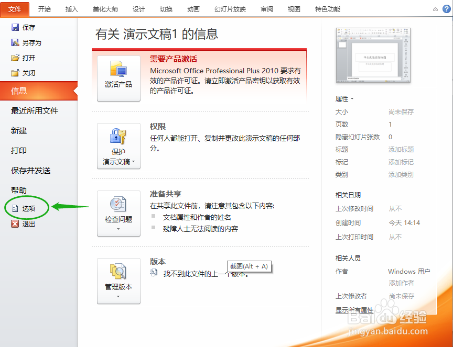Click the Save As icon
453x347 pixels.
(15, 43)
